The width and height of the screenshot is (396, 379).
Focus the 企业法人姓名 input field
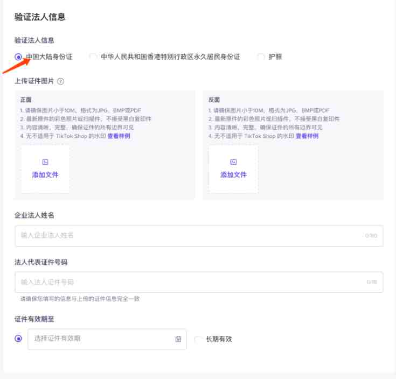[x=199, y=236]
